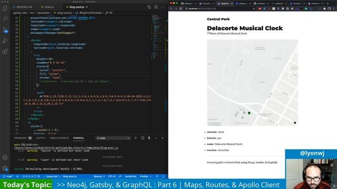337x189 pixels.
Task: Open the editor More Actions menu
Action: pyautogui.click(x=163, y=7)
